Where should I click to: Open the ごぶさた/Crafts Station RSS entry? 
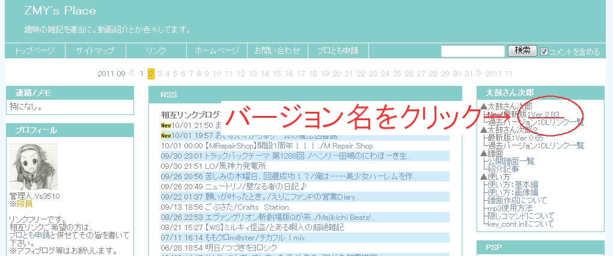(x=249, y=207)
